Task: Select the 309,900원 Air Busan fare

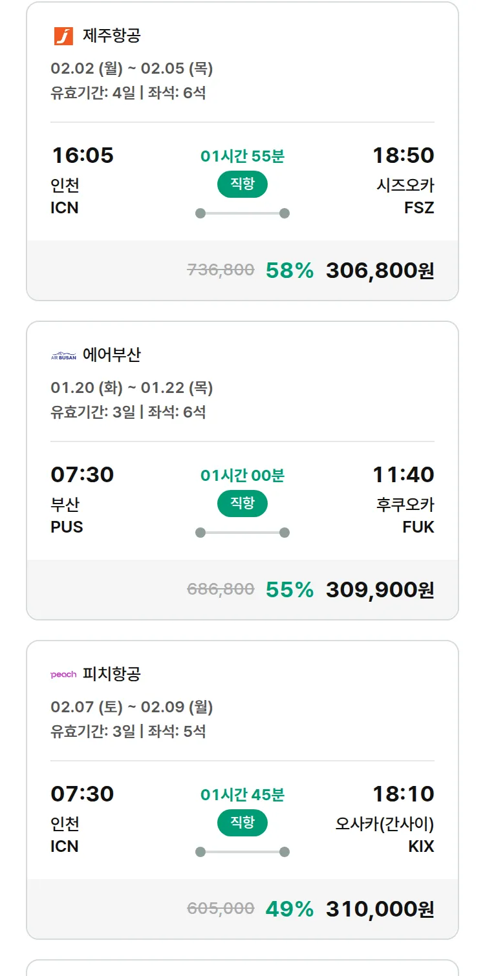Action: point(380,589)
